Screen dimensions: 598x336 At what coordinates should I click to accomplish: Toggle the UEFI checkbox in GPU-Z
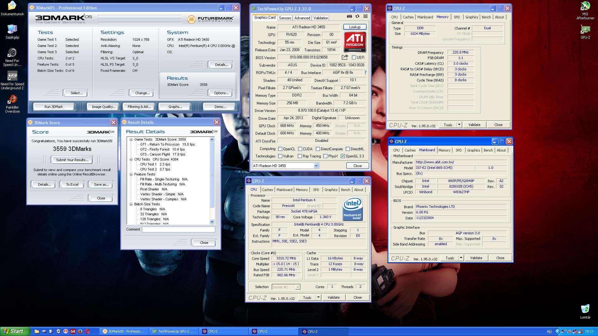pos(354,57)
